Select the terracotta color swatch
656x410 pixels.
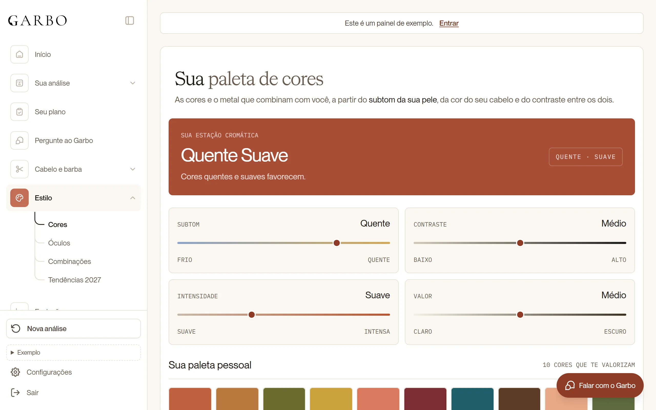[x=190, y=399]
